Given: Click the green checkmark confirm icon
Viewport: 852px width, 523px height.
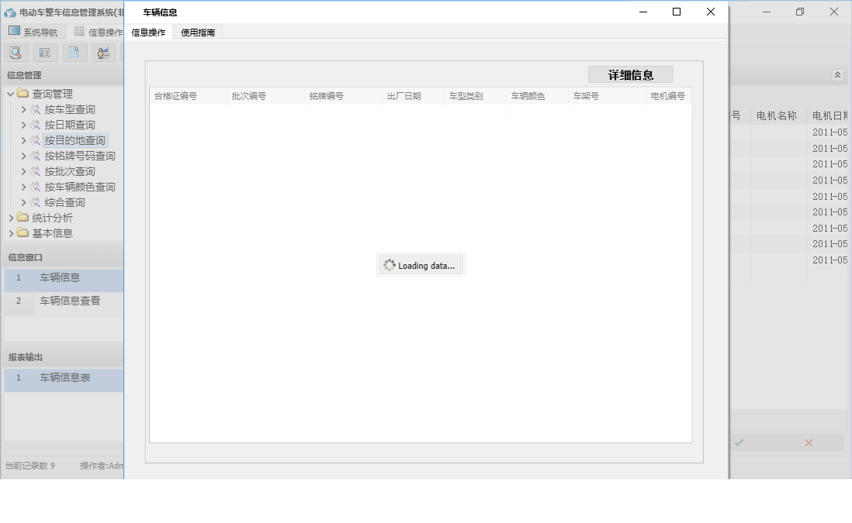Looking at the screenshot, I should [738, 442].
